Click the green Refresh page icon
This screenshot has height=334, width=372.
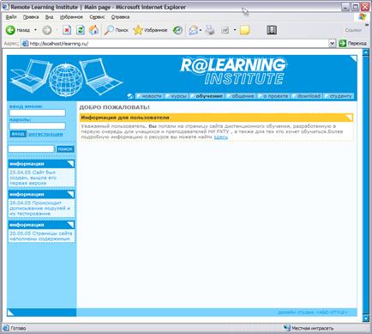[81, 30]
